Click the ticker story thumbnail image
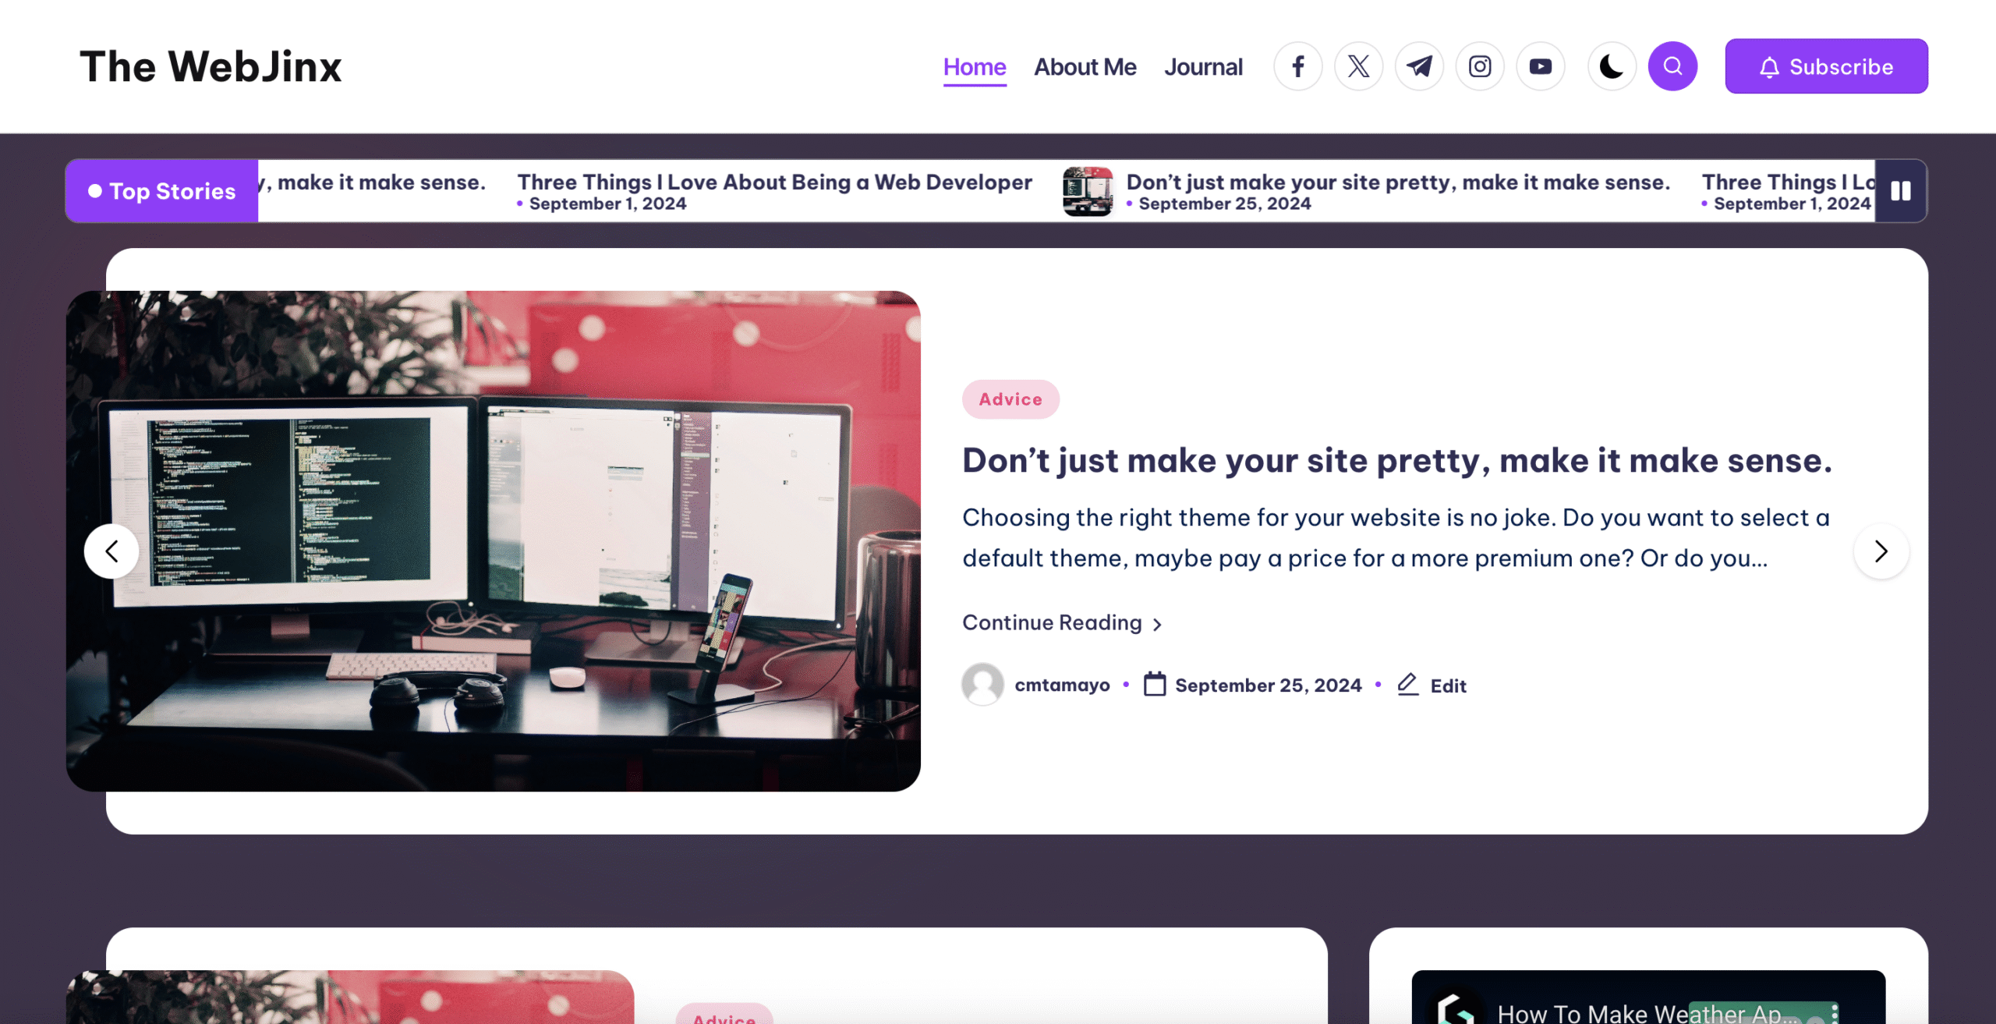 [x=1088, y=191]
